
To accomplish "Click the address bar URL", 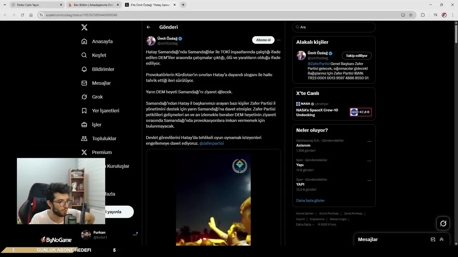I will 82,15.
